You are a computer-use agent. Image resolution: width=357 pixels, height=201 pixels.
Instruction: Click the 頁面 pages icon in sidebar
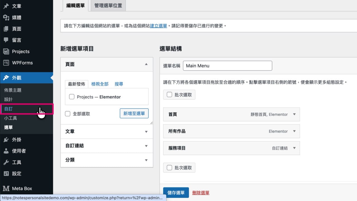(x=6, y=29)
